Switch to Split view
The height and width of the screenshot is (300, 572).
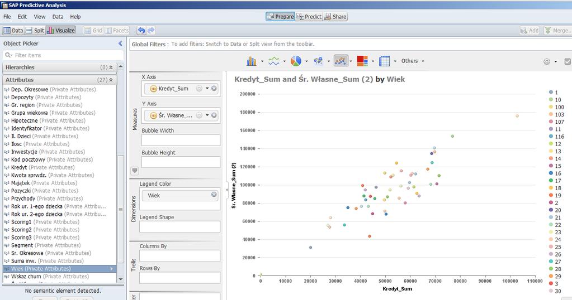[35, 31]
